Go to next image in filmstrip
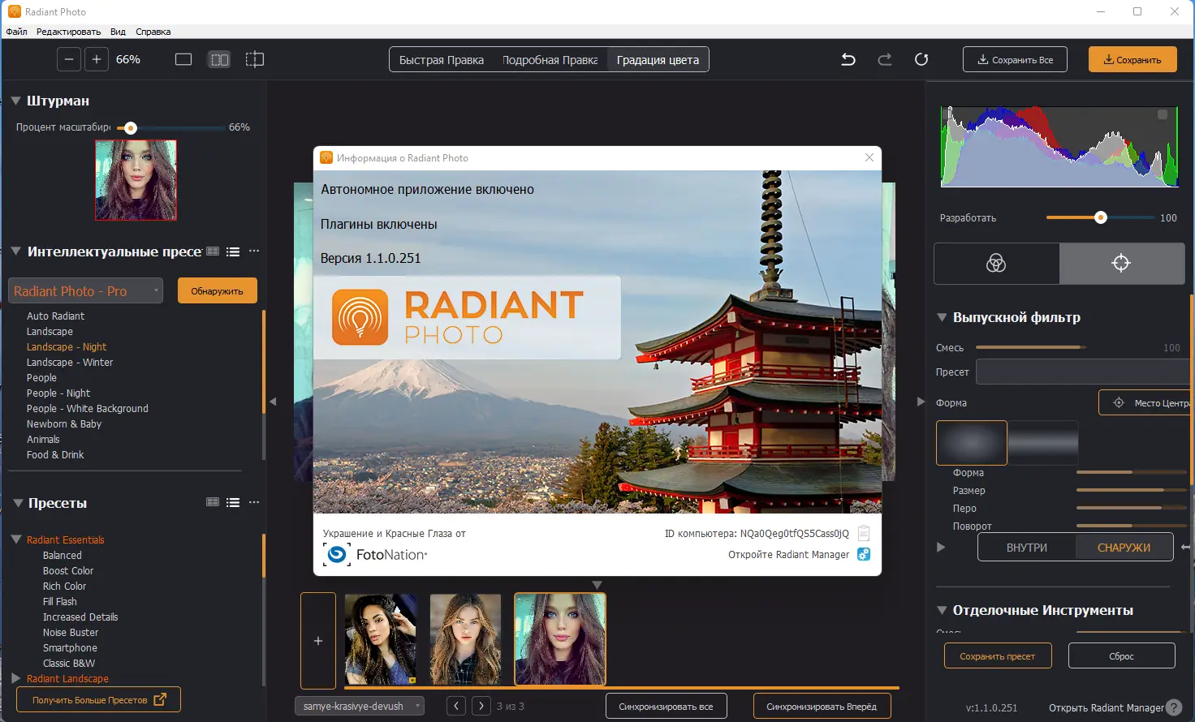The image size is (1195, 722). [x=481, y=707]
